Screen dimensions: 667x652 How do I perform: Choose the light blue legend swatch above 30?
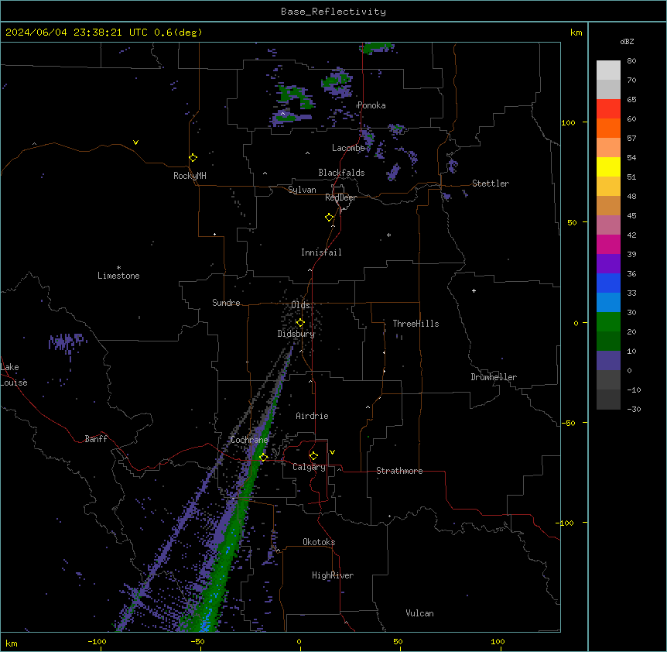click(x=608, y=303)
